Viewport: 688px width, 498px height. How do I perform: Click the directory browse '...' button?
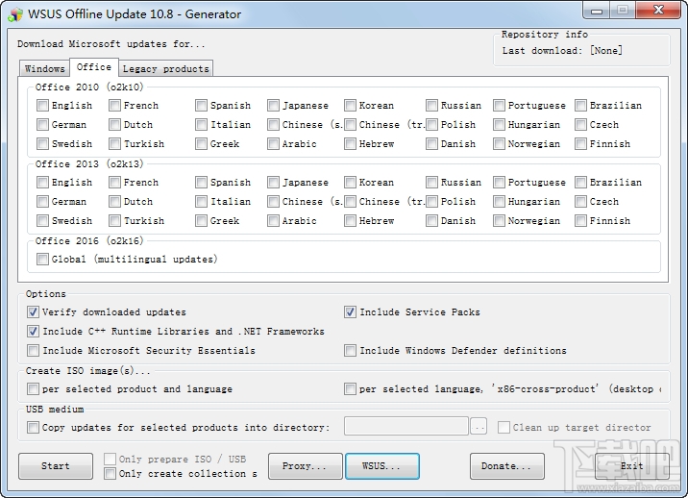pyautogui.click(x=479, y=427)
